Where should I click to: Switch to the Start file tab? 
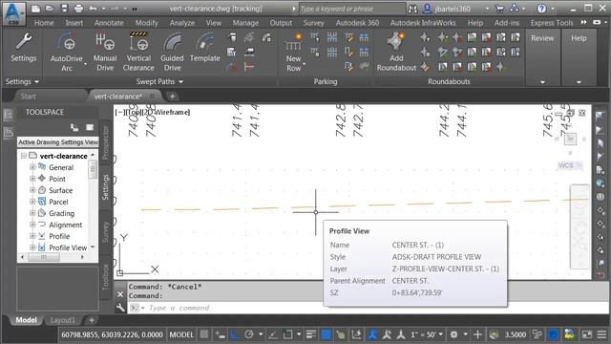[x=28, y=97]
